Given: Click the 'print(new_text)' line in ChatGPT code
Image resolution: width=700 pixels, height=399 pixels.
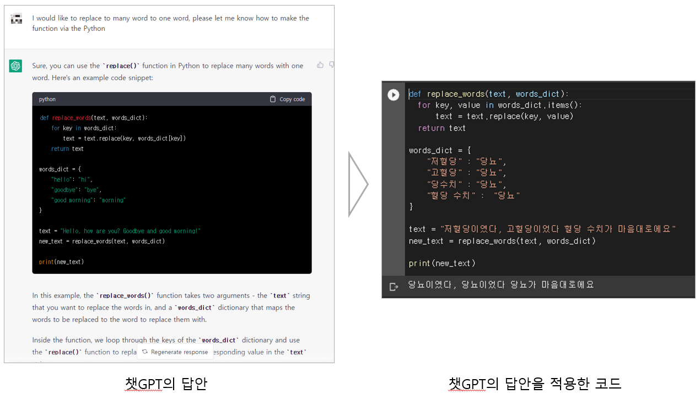Looking at the screenshot, I should (x=61, y=262).
